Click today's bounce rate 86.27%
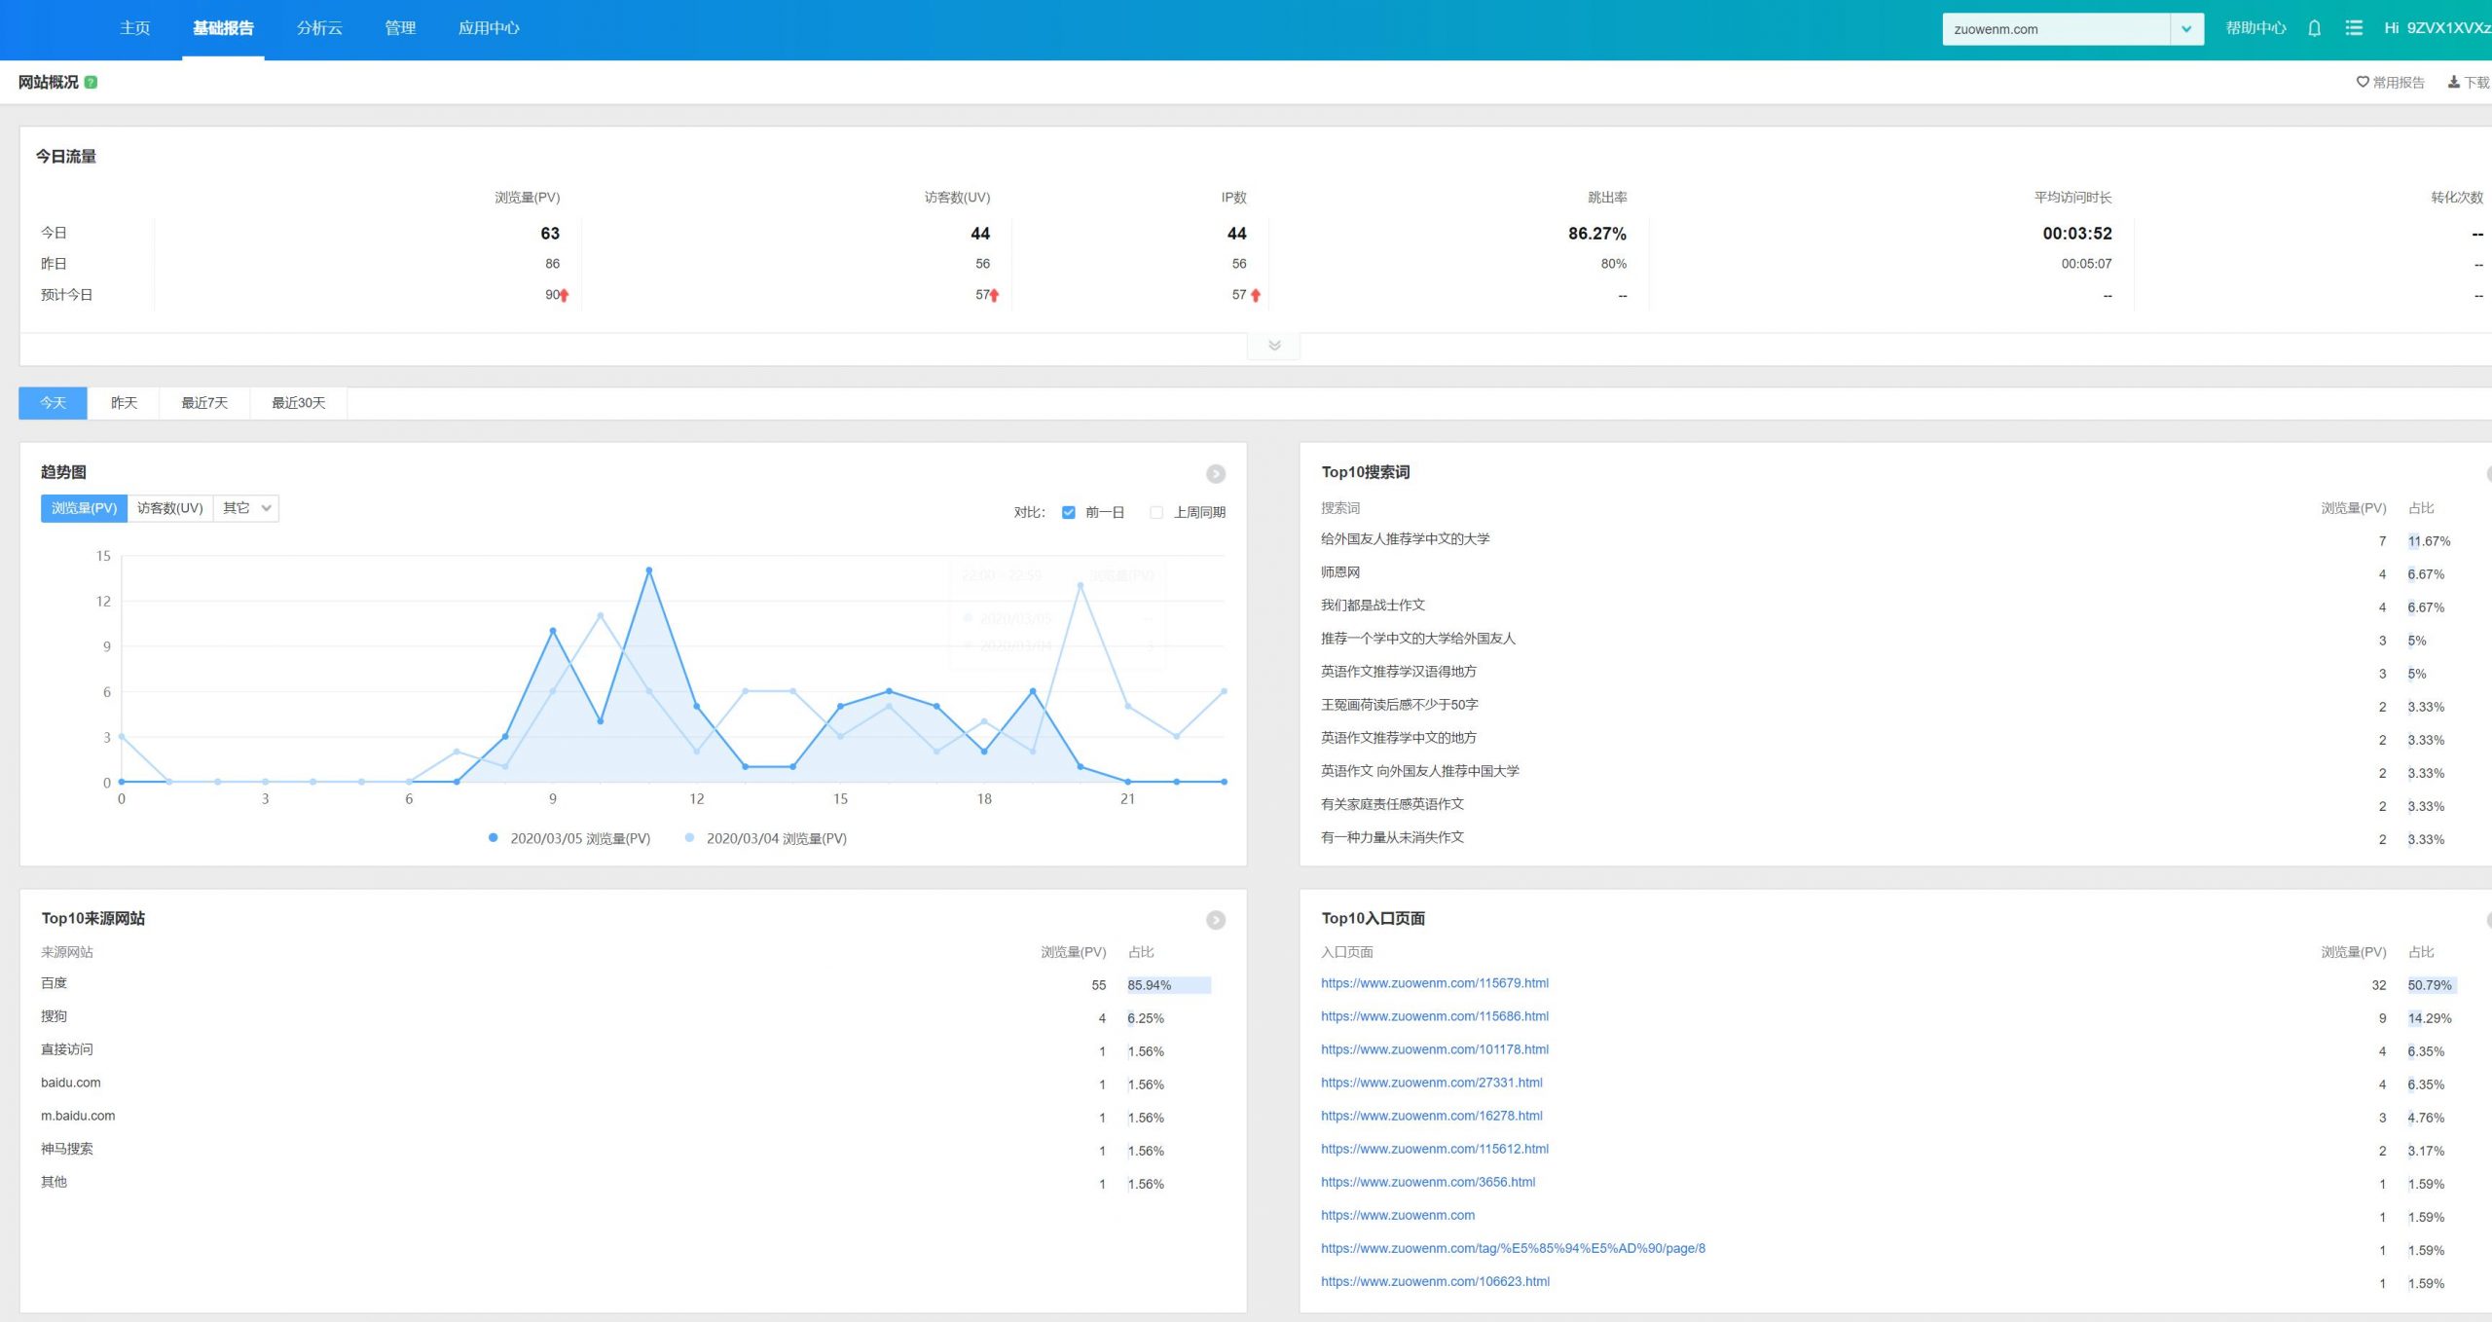Screen dimensions: 2492x1322 (1596, 234)
